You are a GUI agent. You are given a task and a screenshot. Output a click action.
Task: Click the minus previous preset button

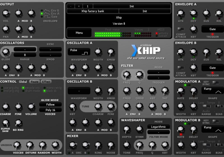pyautogui.click(x=71, y=6)
